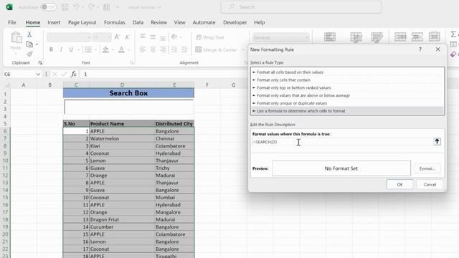Toggle the AutoSave switch
Image resolution: width=459 pixels, height=258 pixels.
coord(48,7)
